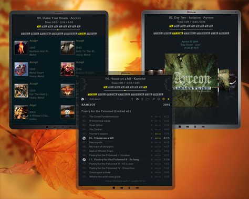This screenshot has width=249, height=199.
Task: Skip to next track in the Kamelot window
Action: pos(137,188)
